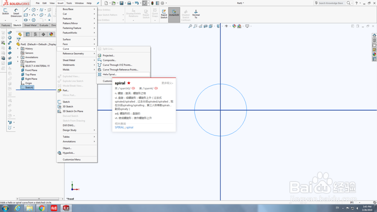Switch to the Sheet Metal tab
This screenshot has height=212, width=377.
coord(30,25)
